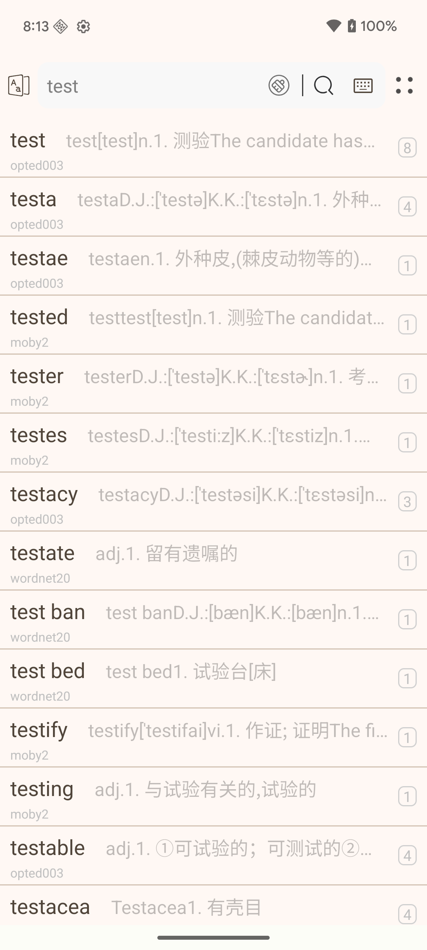Tap the Wi-Fi signal icon

pyautogui.click(x=333, y=26)
